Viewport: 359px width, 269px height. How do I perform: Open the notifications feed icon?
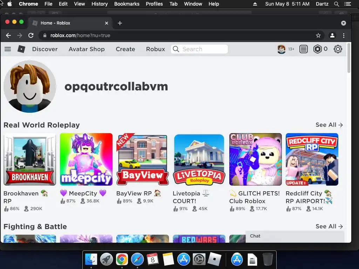tap(303, 49)
